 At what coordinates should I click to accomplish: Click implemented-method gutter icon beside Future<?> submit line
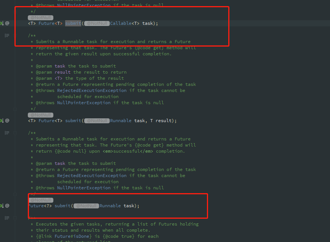(x=2, y=206)
